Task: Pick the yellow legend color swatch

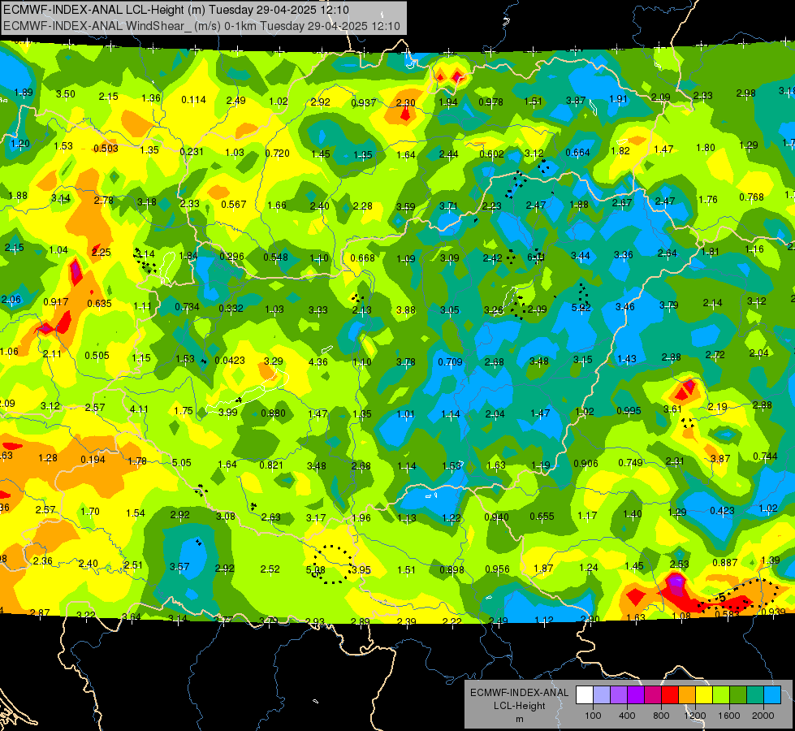Action: click(704, 695)
